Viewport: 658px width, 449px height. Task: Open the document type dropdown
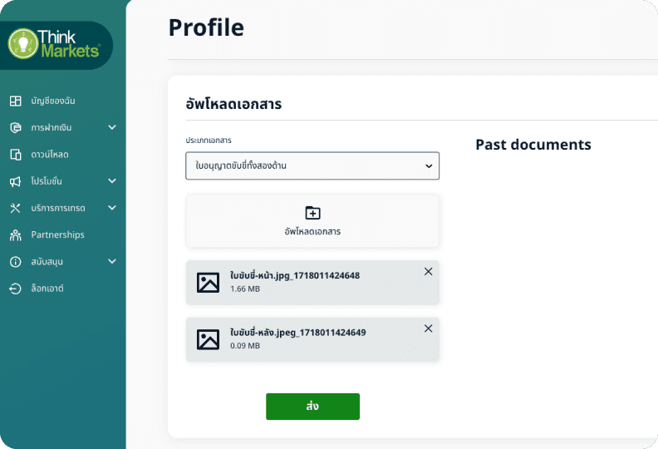pos(312,165)
